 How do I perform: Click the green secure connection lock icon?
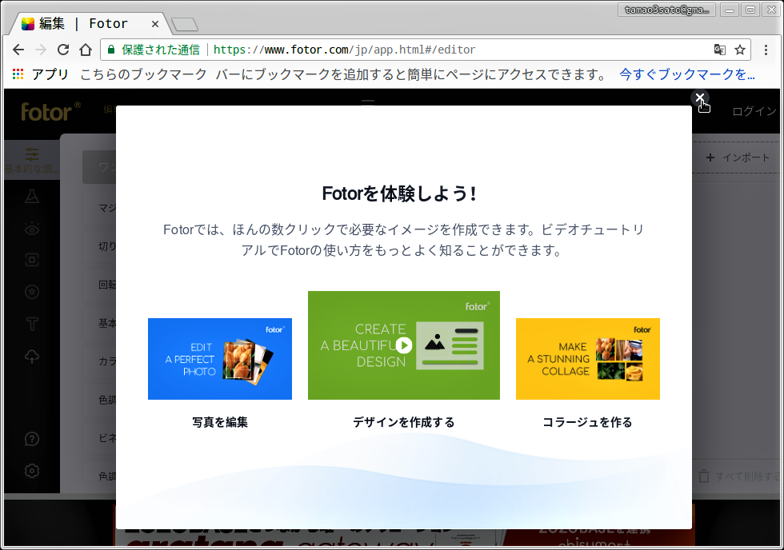click(x=111, y=50)
